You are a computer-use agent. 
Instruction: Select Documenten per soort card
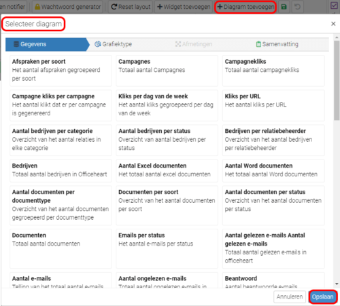click(x=167, y=206)
